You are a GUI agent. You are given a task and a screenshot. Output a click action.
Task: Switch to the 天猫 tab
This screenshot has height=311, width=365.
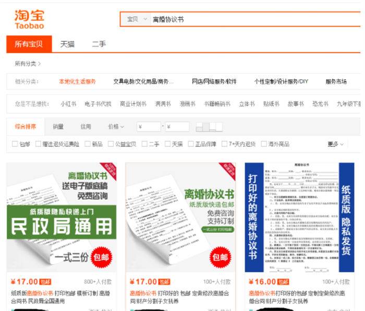(x=67, y=44)
